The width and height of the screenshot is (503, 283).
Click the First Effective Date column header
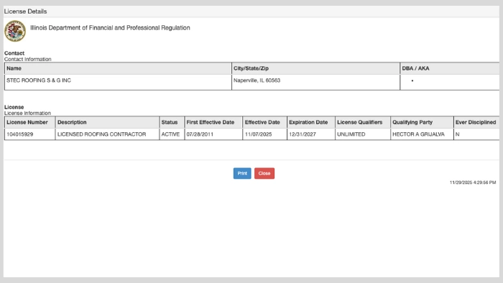213,122
